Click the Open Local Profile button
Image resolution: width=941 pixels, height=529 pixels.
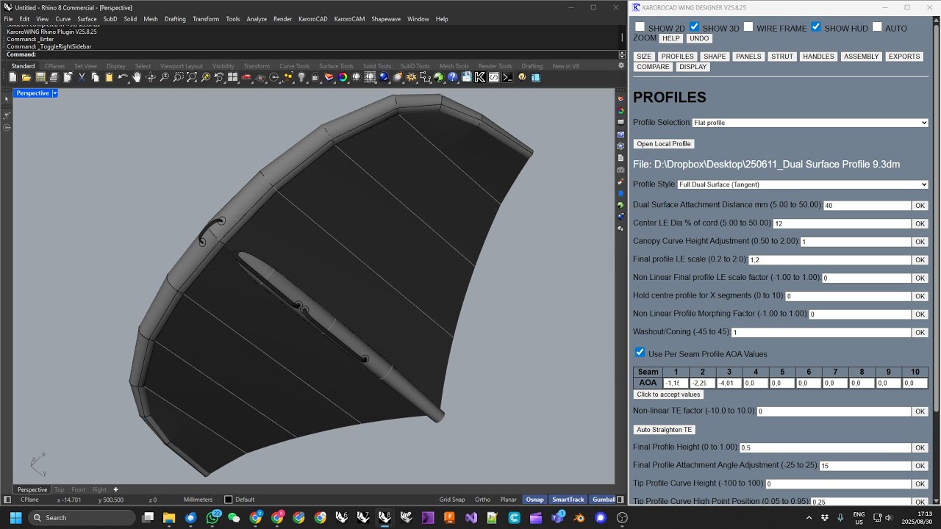(x=664, y=144)
